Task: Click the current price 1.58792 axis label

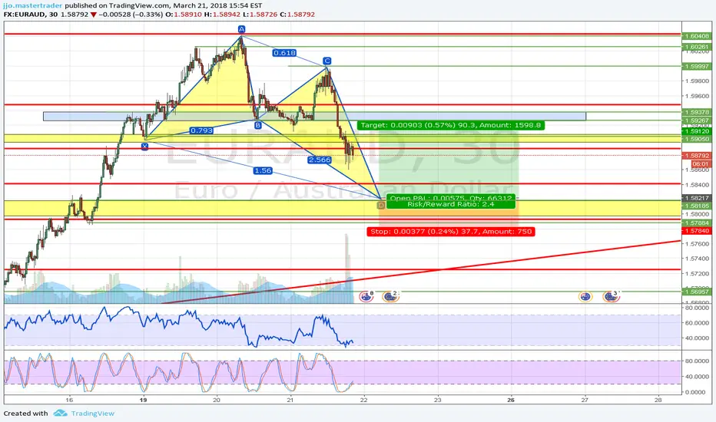Action: [x=697, y=156]
